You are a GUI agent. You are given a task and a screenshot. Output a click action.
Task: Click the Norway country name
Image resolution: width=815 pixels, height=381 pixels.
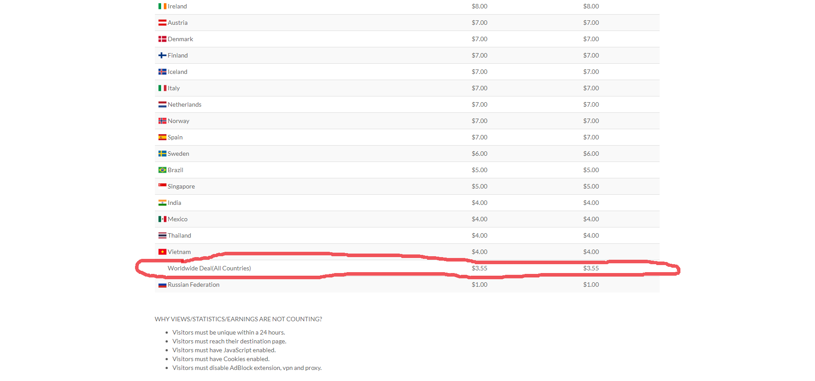pos(178,121)
